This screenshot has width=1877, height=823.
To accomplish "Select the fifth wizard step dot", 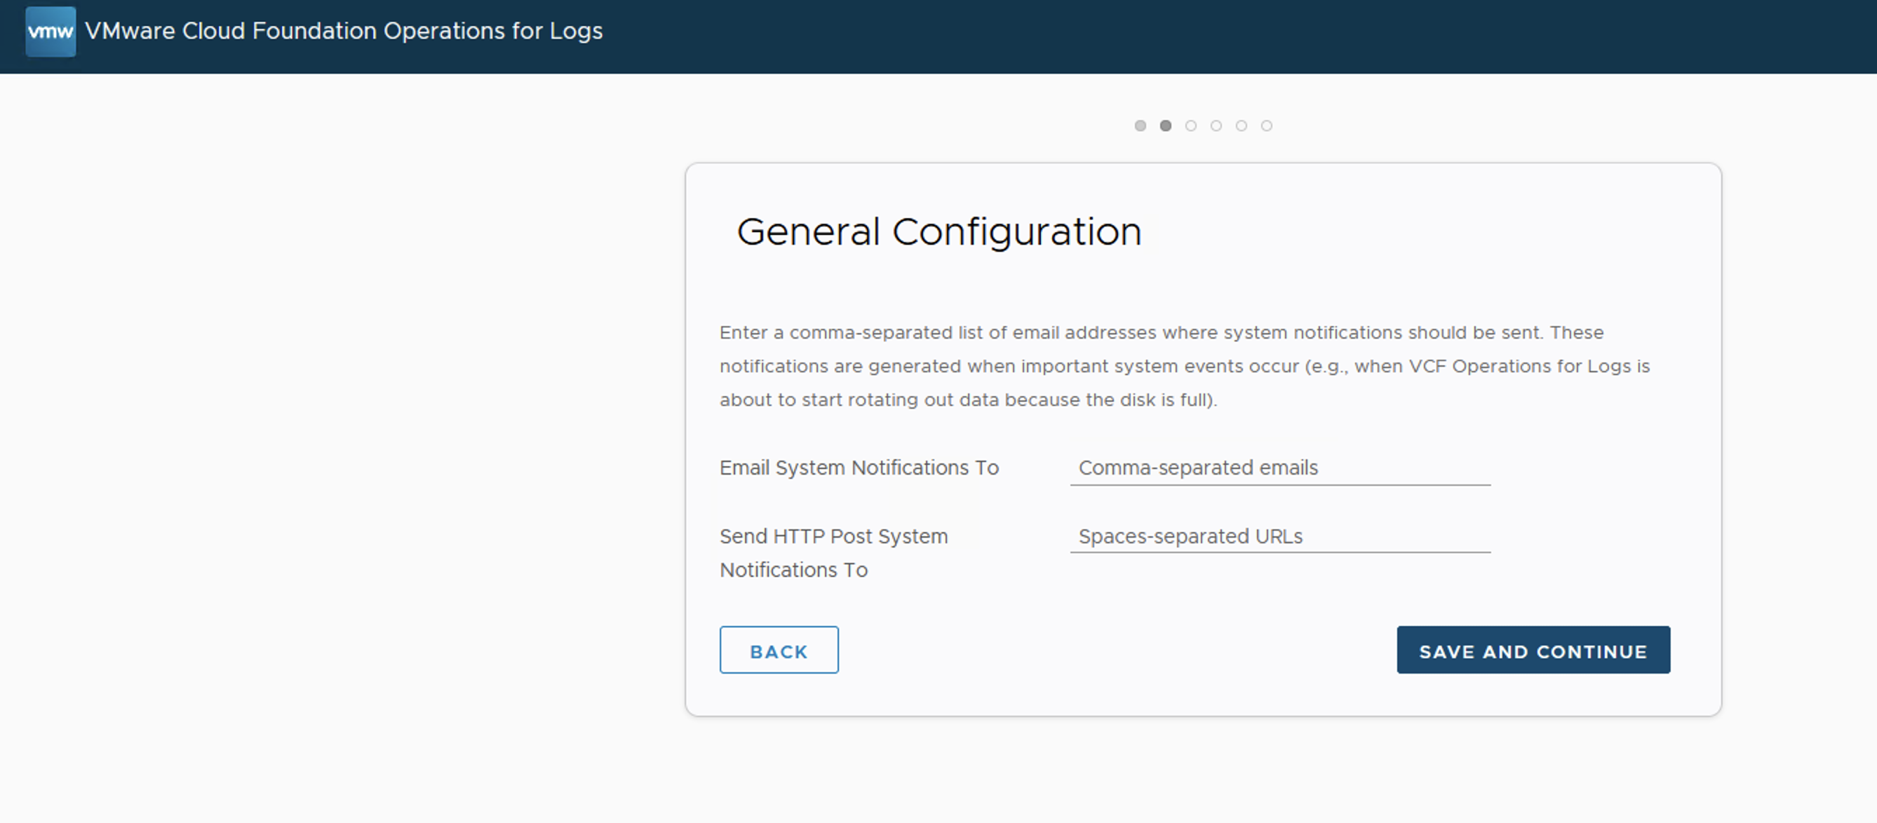I will click(x=1242, y=126).
